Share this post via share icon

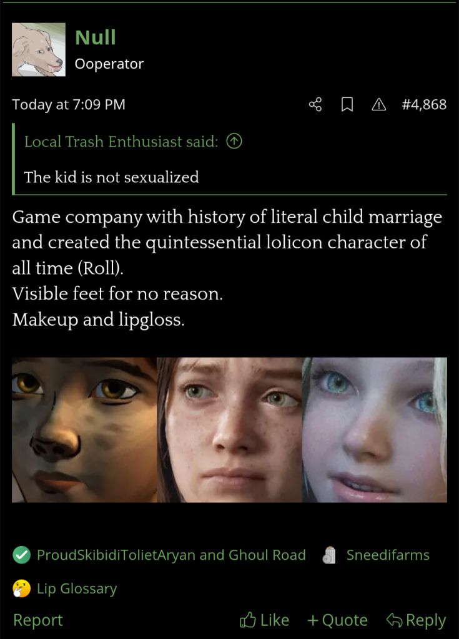click(315, 105)
